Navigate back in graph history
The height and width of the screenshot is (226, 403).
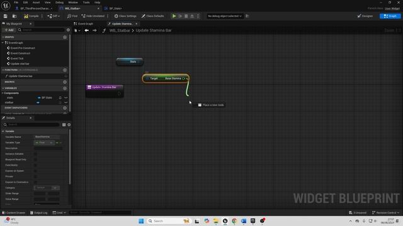pos(87,31)
